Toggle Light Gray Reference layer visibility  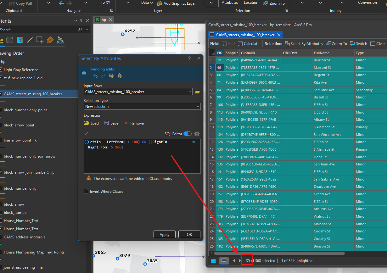click(x=1, y=70)
